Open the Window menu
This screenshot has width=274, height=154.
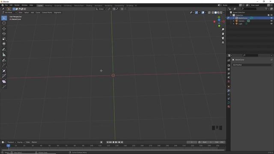pos(24,5)
